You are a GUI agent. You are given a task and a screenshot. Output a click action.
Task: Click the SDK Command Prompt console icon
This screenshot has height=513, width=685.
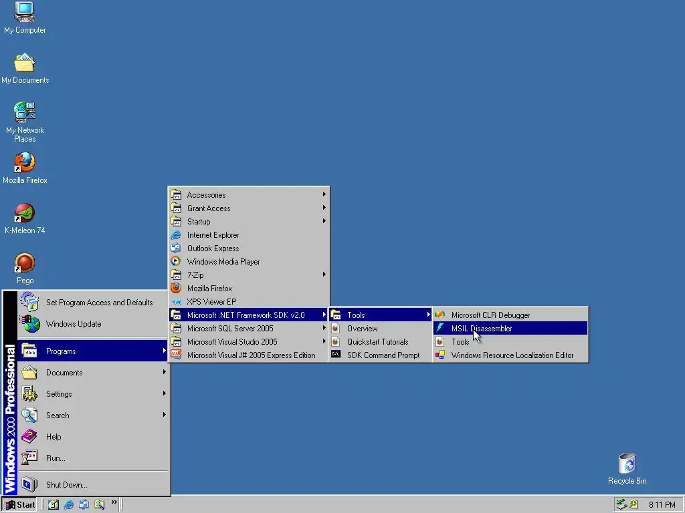pyautogui.click(x=336, y=354)
